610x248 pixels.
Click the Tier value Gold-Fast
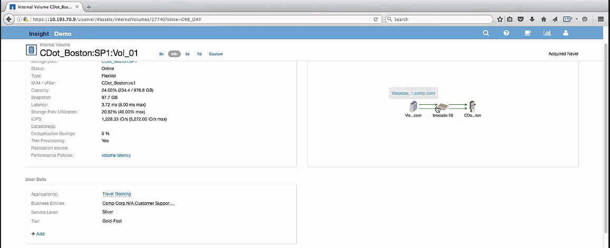pyautogui.click(x=112, y=221)
